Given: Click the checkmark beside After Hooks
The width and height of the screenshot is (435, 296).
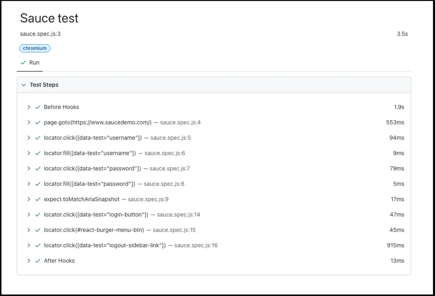Looking at the screenshot, I should (x=38, y=261).
